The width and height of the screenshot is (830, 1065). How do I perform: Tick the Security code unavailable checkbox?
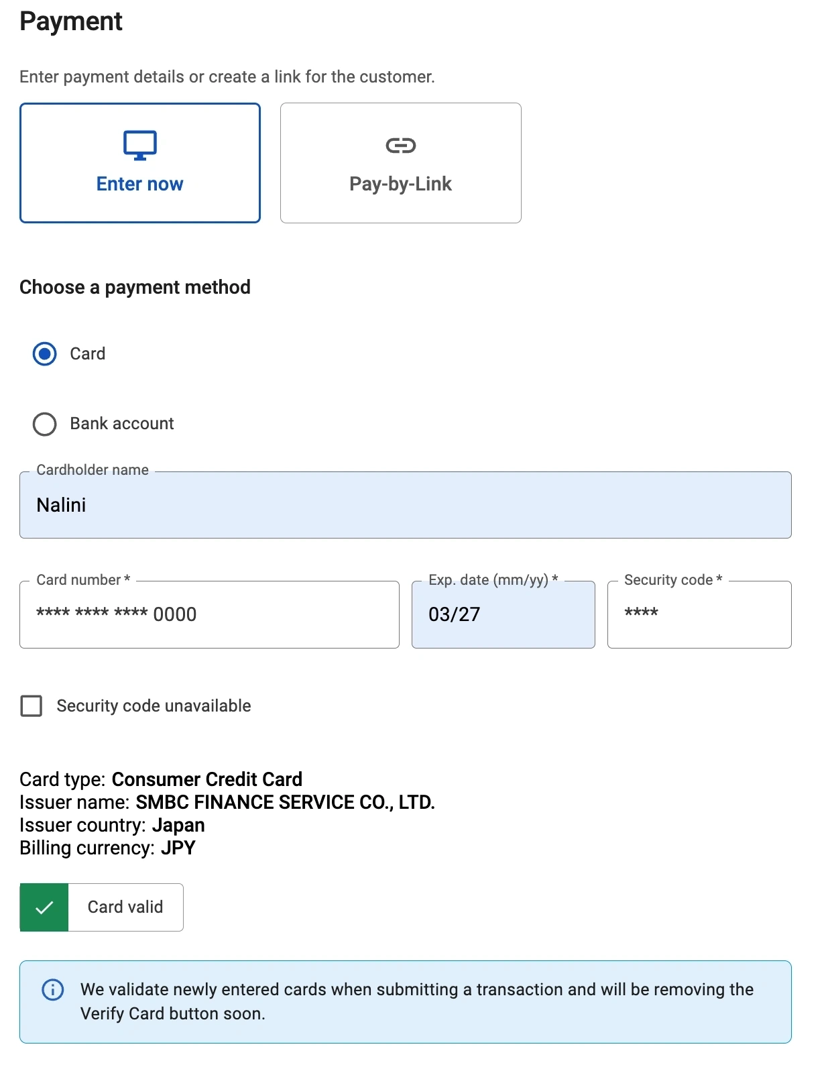[32, 706]
